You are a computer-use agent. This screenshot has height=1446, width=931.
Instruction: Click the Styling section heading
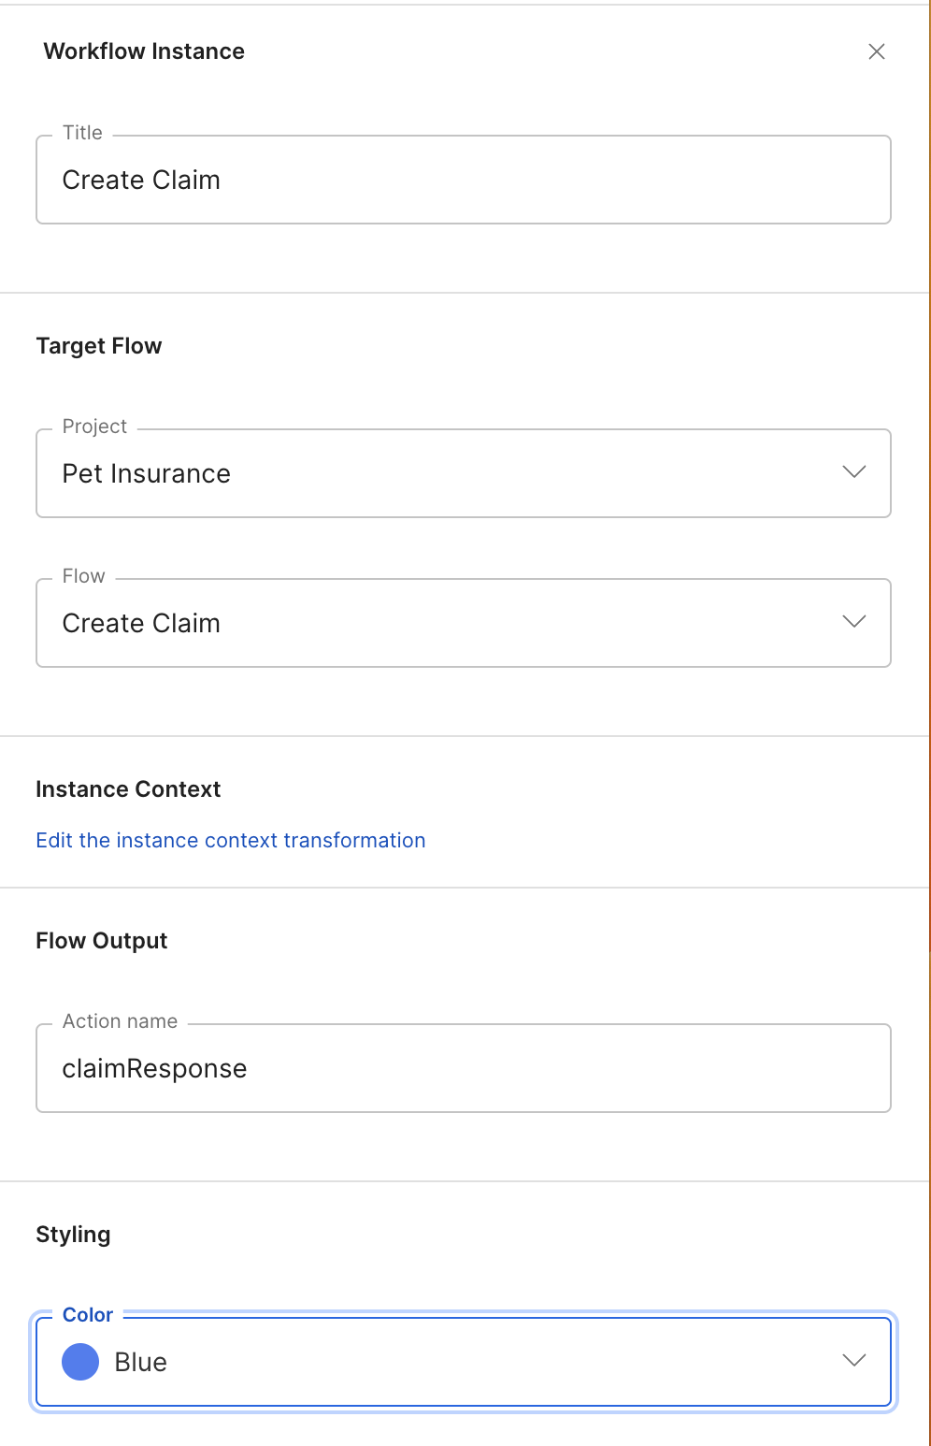pos(73,1235)
